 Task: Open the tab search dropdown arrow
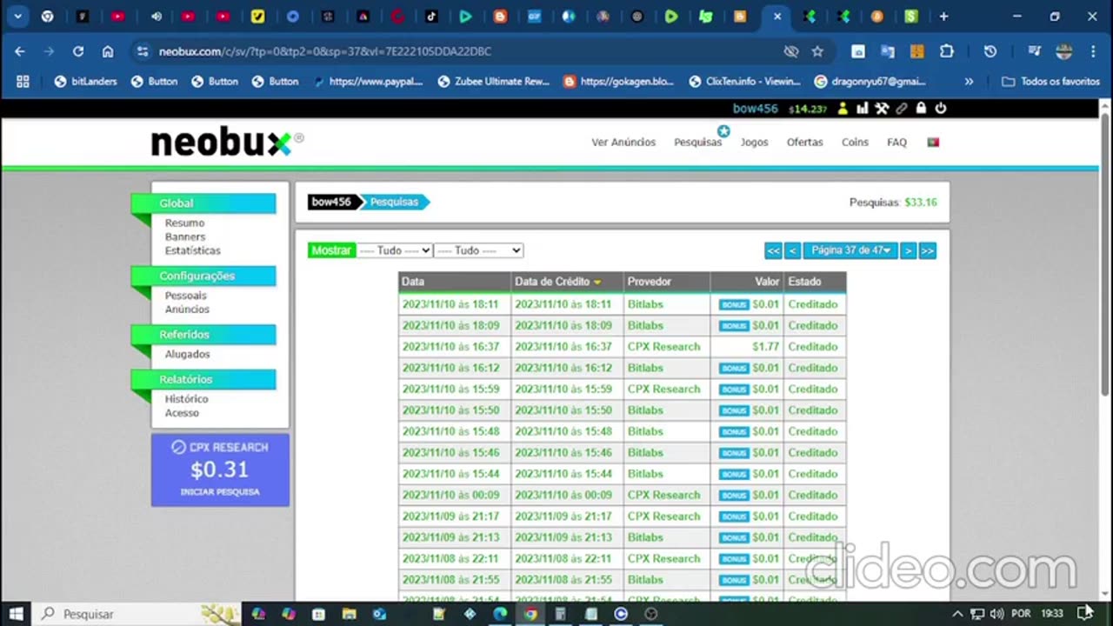tap(17, 17)
